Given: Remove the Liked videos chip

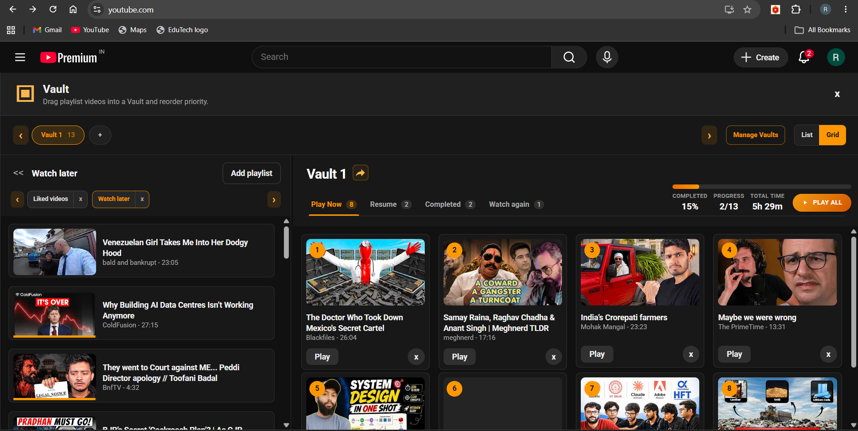Looking at the screenshot, I should coord(80,199).
